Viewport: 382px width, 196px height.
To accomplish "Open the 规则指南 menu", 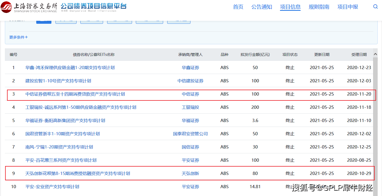I will point(319,7).
